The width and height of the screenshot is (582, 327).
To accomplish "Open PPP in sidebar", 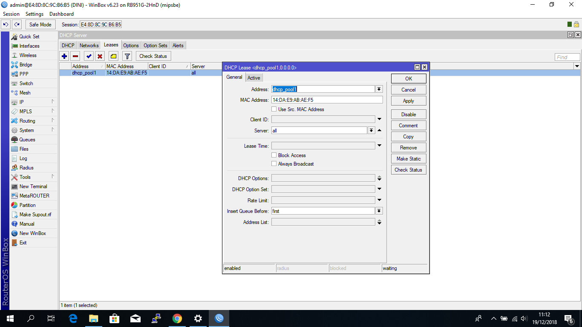I will point(33,74).
